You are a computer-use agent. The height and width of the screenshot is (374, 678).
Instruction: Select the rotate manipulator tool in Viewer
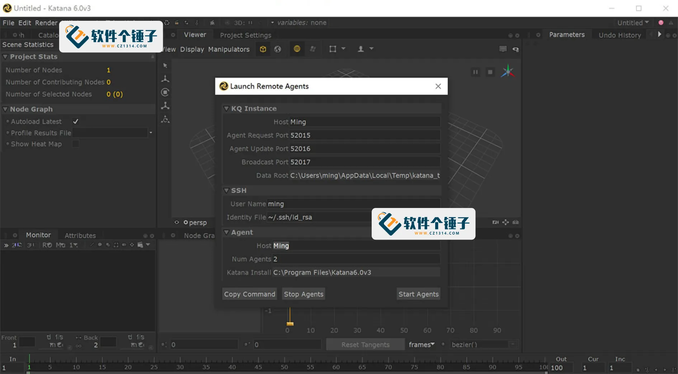[x=165, y=92]
